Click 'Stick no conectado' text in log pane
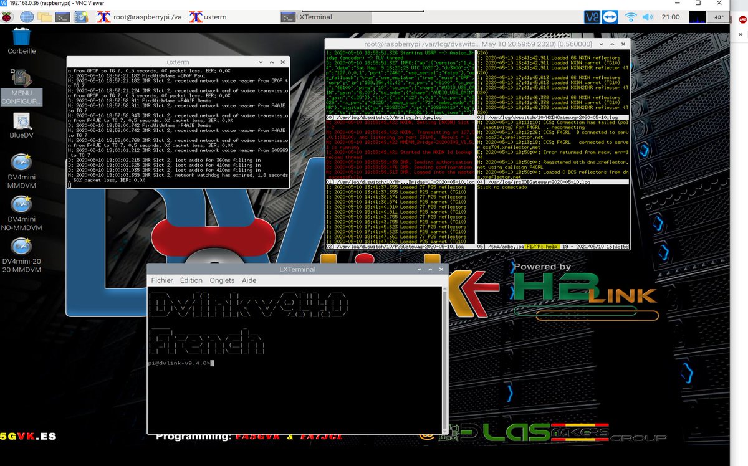Viewport: 748px width, 466px height. tap(504, 187)
